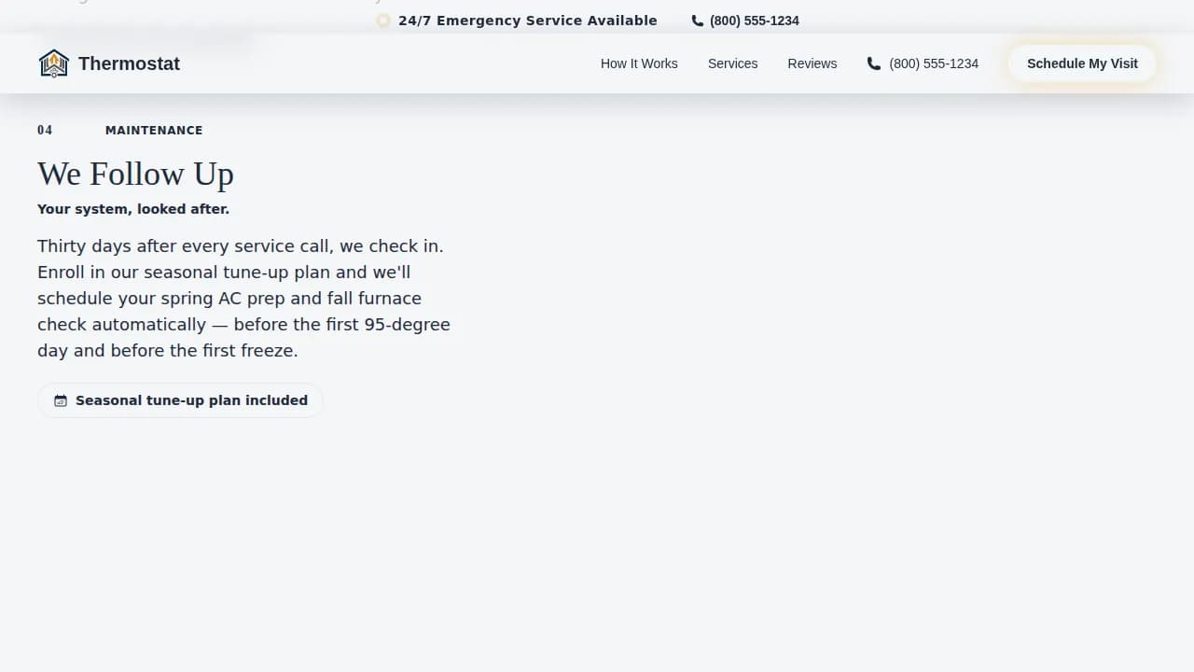Screen dimensions: 1194x672
Task: Call the phone number in the top banner
Action: pos(754,21)
